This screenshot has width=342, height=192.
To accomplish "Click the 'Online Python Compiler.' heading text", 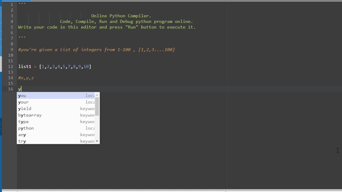I will [x=121, y=16].
